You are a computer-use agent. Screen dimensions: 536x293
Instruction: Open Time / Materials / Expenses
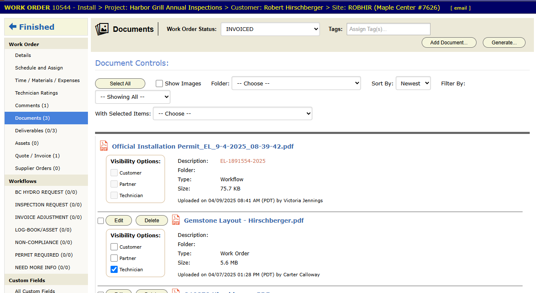(x=46, y=80)
